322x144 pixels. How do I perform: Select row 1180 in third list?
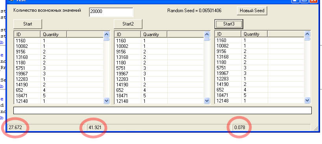click(x=259, y=62)
